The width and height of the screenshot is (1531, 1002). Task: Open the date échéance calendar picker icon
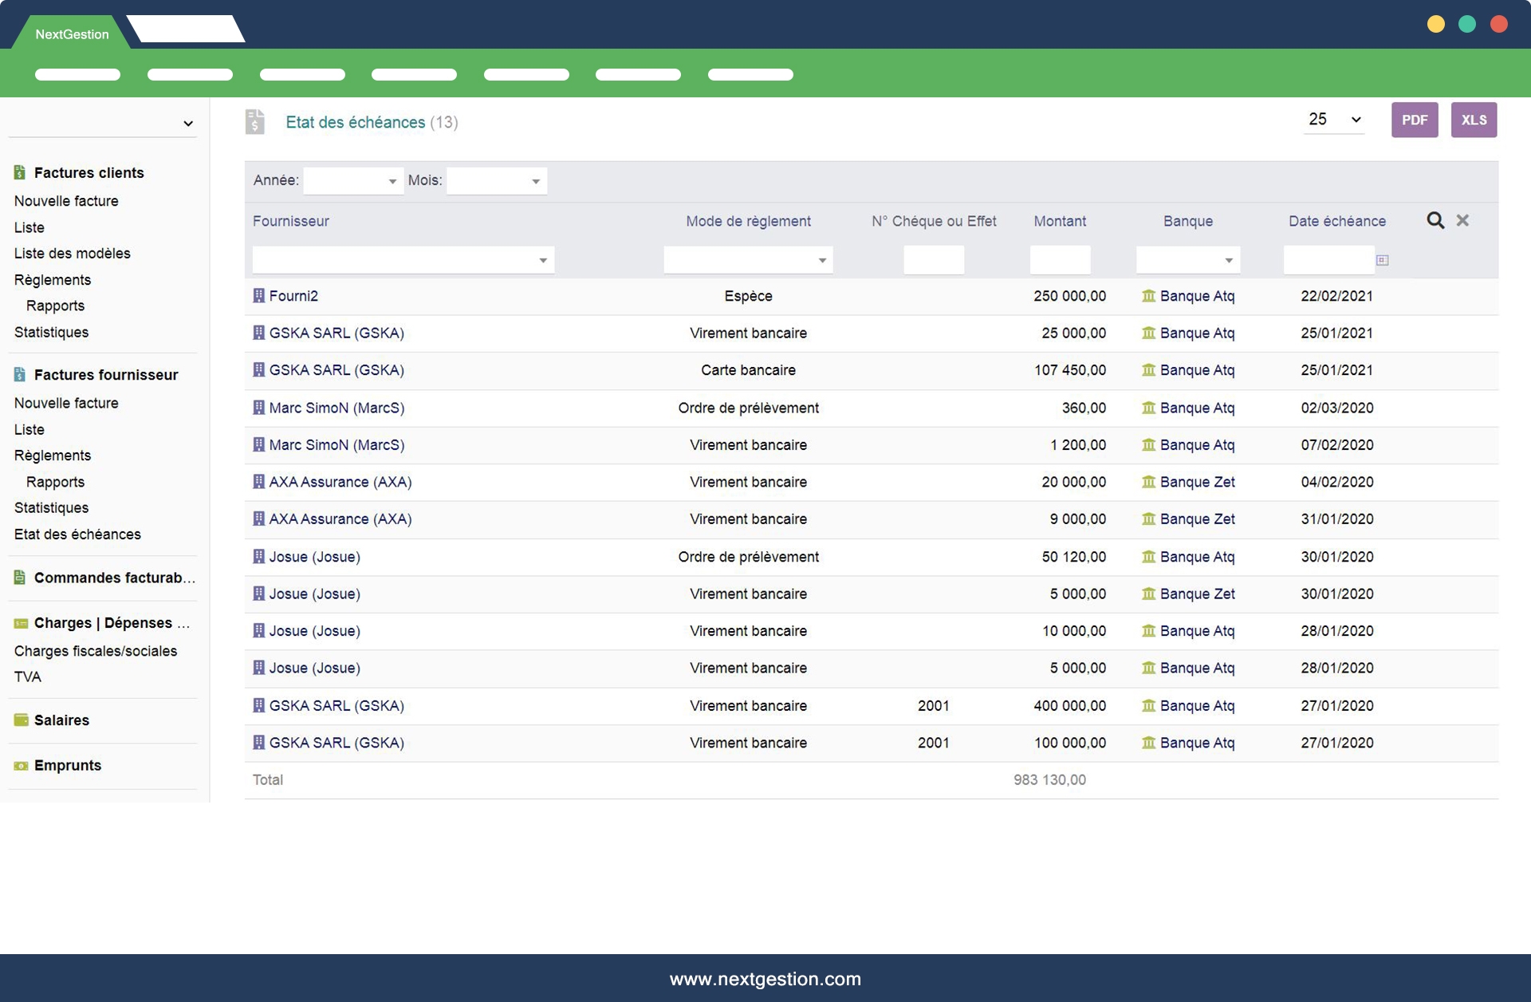(x=1382, y=260)
